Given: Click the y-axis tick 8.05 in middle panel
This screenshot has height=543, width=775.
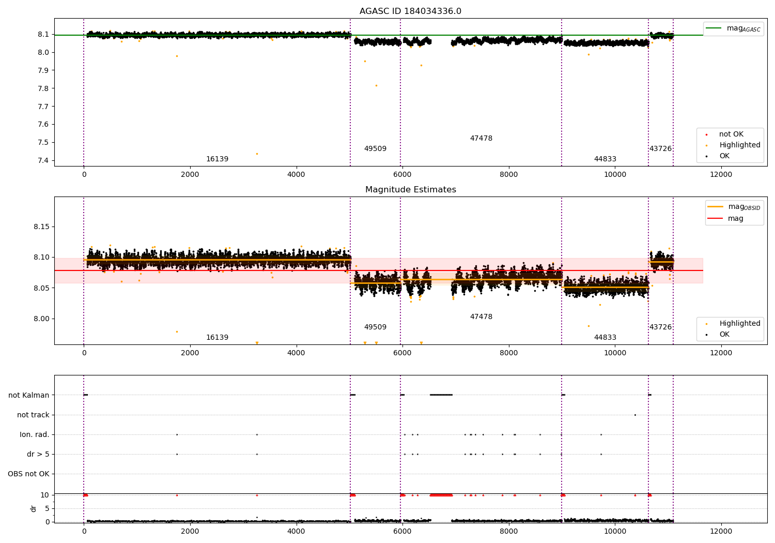Looking at the screenshot, I should [41, 288].
